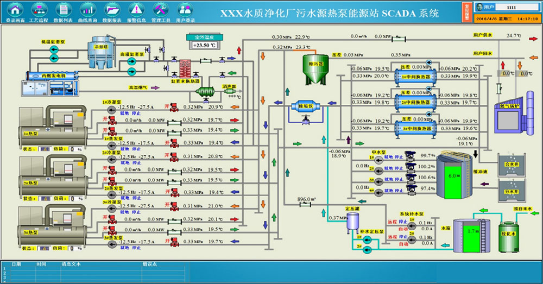Viewport: 543px width, 284px height.
Task: Open the 曲线查询 curve query icon
Action: (x=87, y=9)
